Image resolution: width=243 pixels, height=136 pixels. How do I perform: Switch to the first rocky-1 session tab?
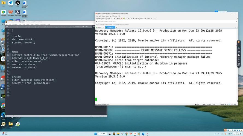[x=100, y=27]
